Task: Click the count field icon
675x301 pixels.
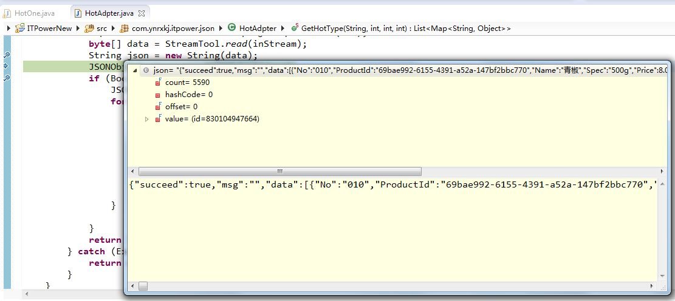Action: point(158,83)
